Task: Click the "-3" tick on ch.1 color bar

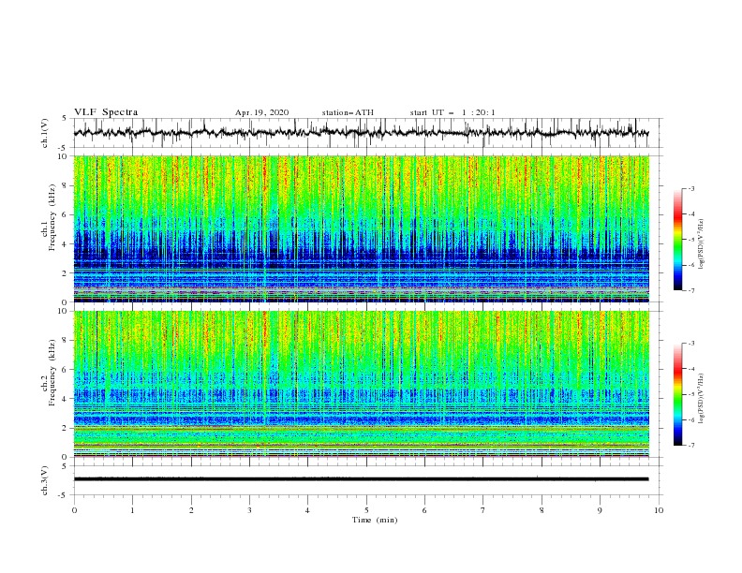Action: 690,188
